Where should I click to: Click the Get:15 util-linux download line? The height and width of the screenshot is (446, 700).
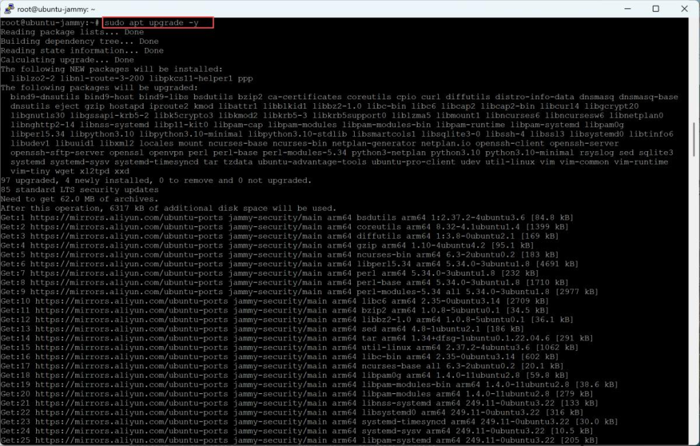[289, 348]
